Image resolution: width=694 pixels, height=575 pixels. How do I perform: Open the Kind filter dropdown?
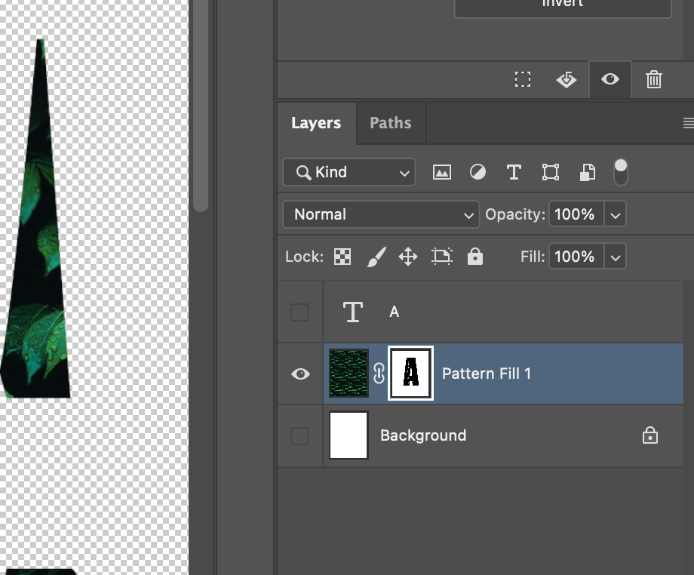(x=349, y=172)
